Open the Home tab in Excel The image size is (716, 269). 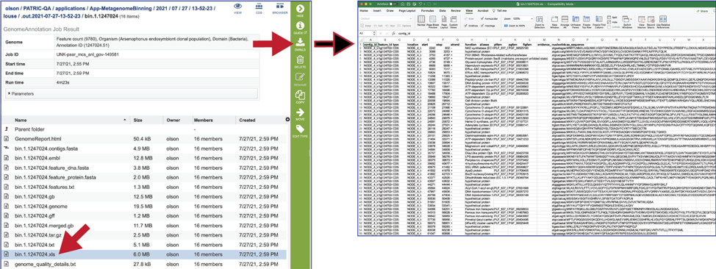363,10
